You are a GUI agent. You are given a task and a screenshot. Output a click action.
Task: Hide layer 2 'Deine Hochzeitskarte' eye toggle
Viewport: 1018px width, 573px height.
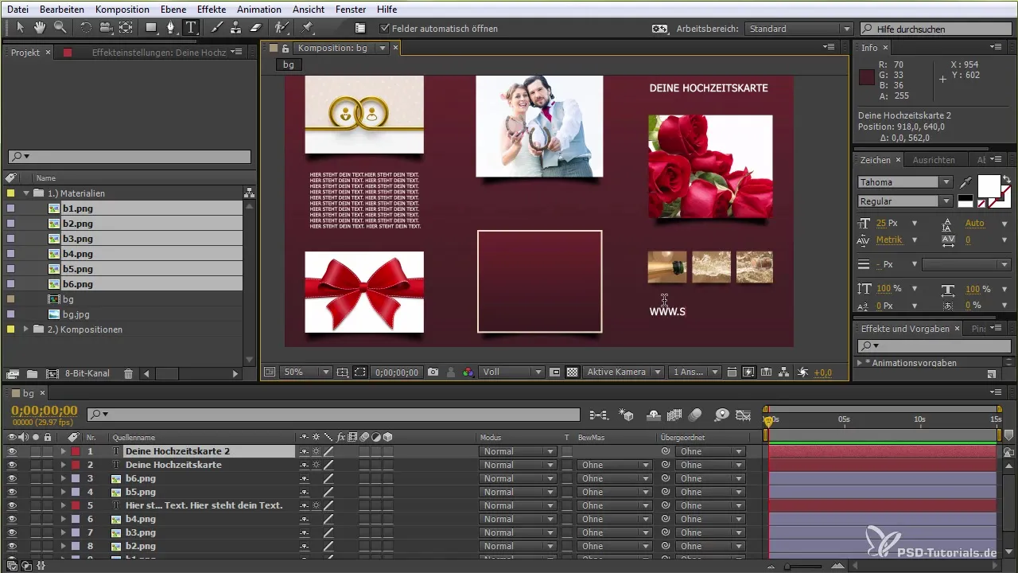click(x=12, y=465)
